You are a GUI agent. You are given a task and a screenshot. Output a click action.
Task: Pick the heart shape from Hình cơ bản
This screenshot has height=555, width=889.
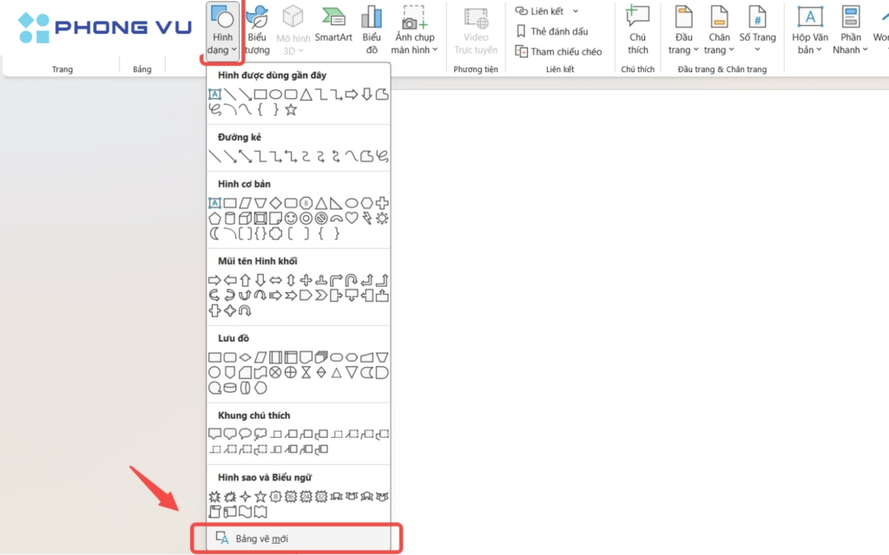[x=352, y=218]
